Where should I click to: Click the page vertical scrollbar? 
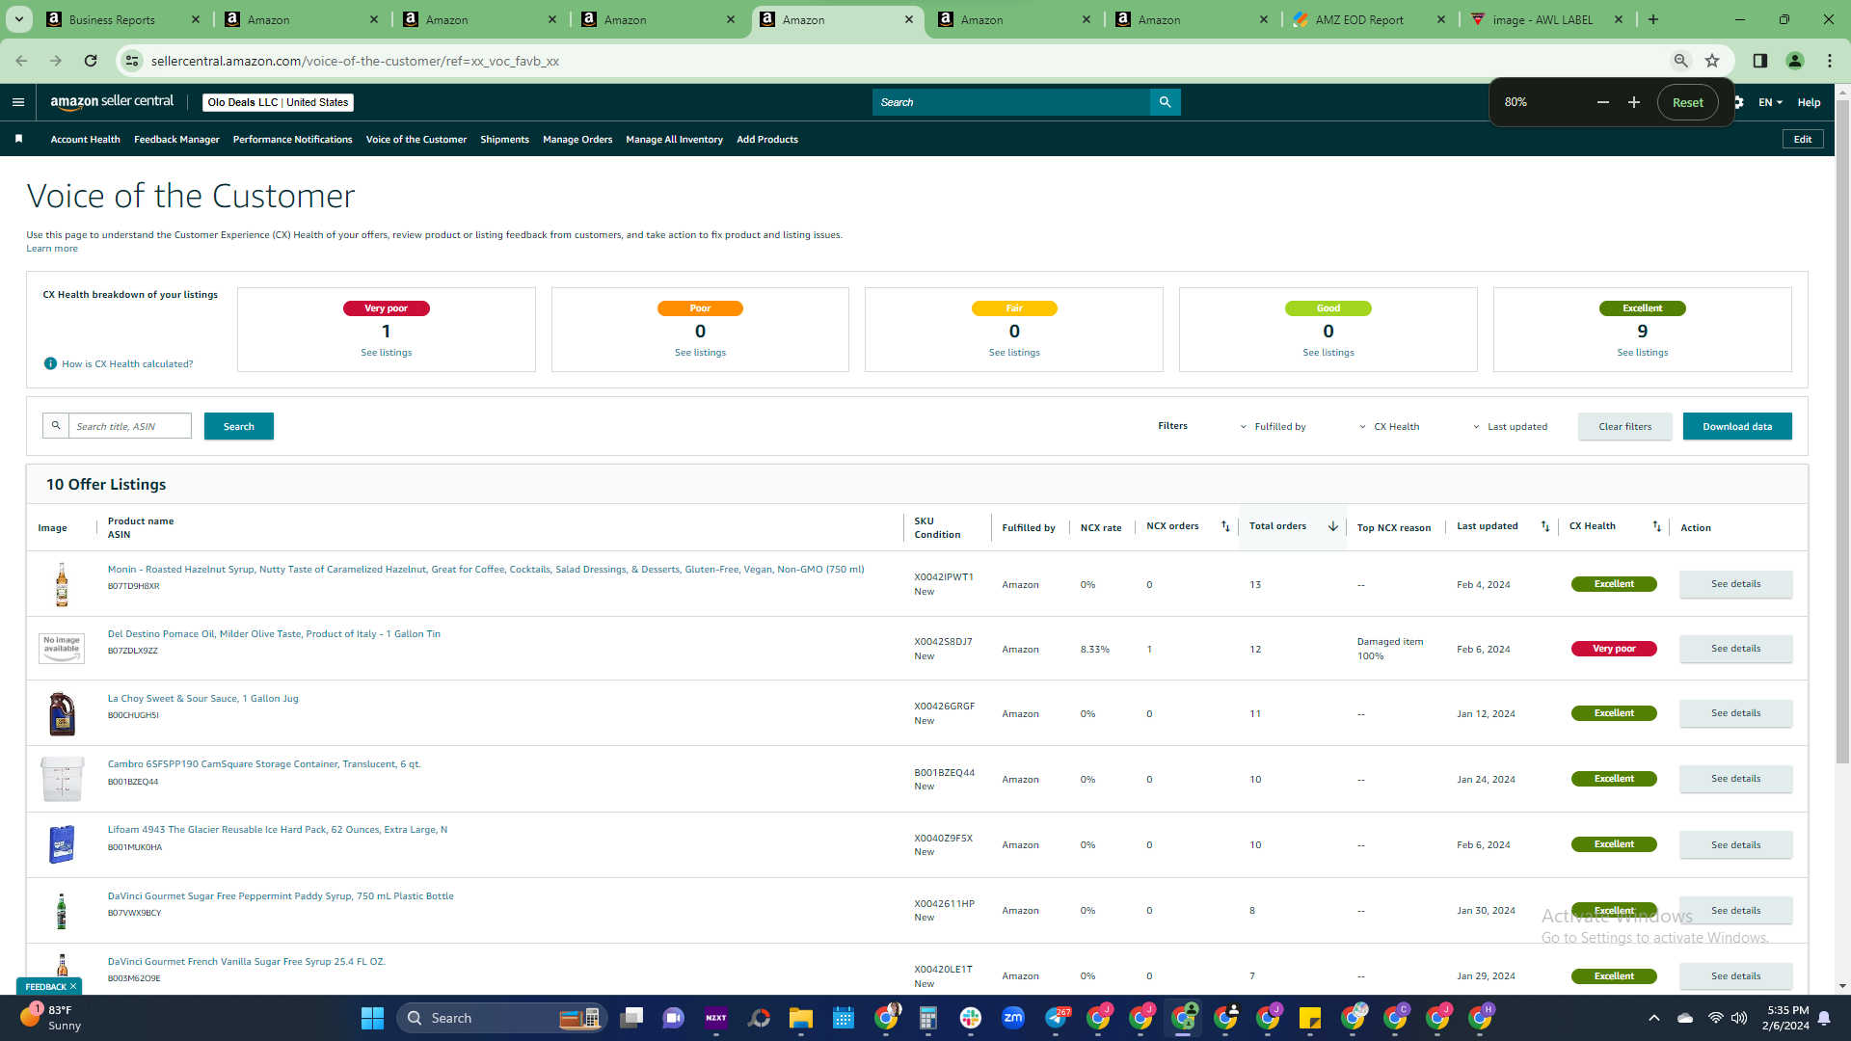pyautogui.click(x=1842, y=434)
